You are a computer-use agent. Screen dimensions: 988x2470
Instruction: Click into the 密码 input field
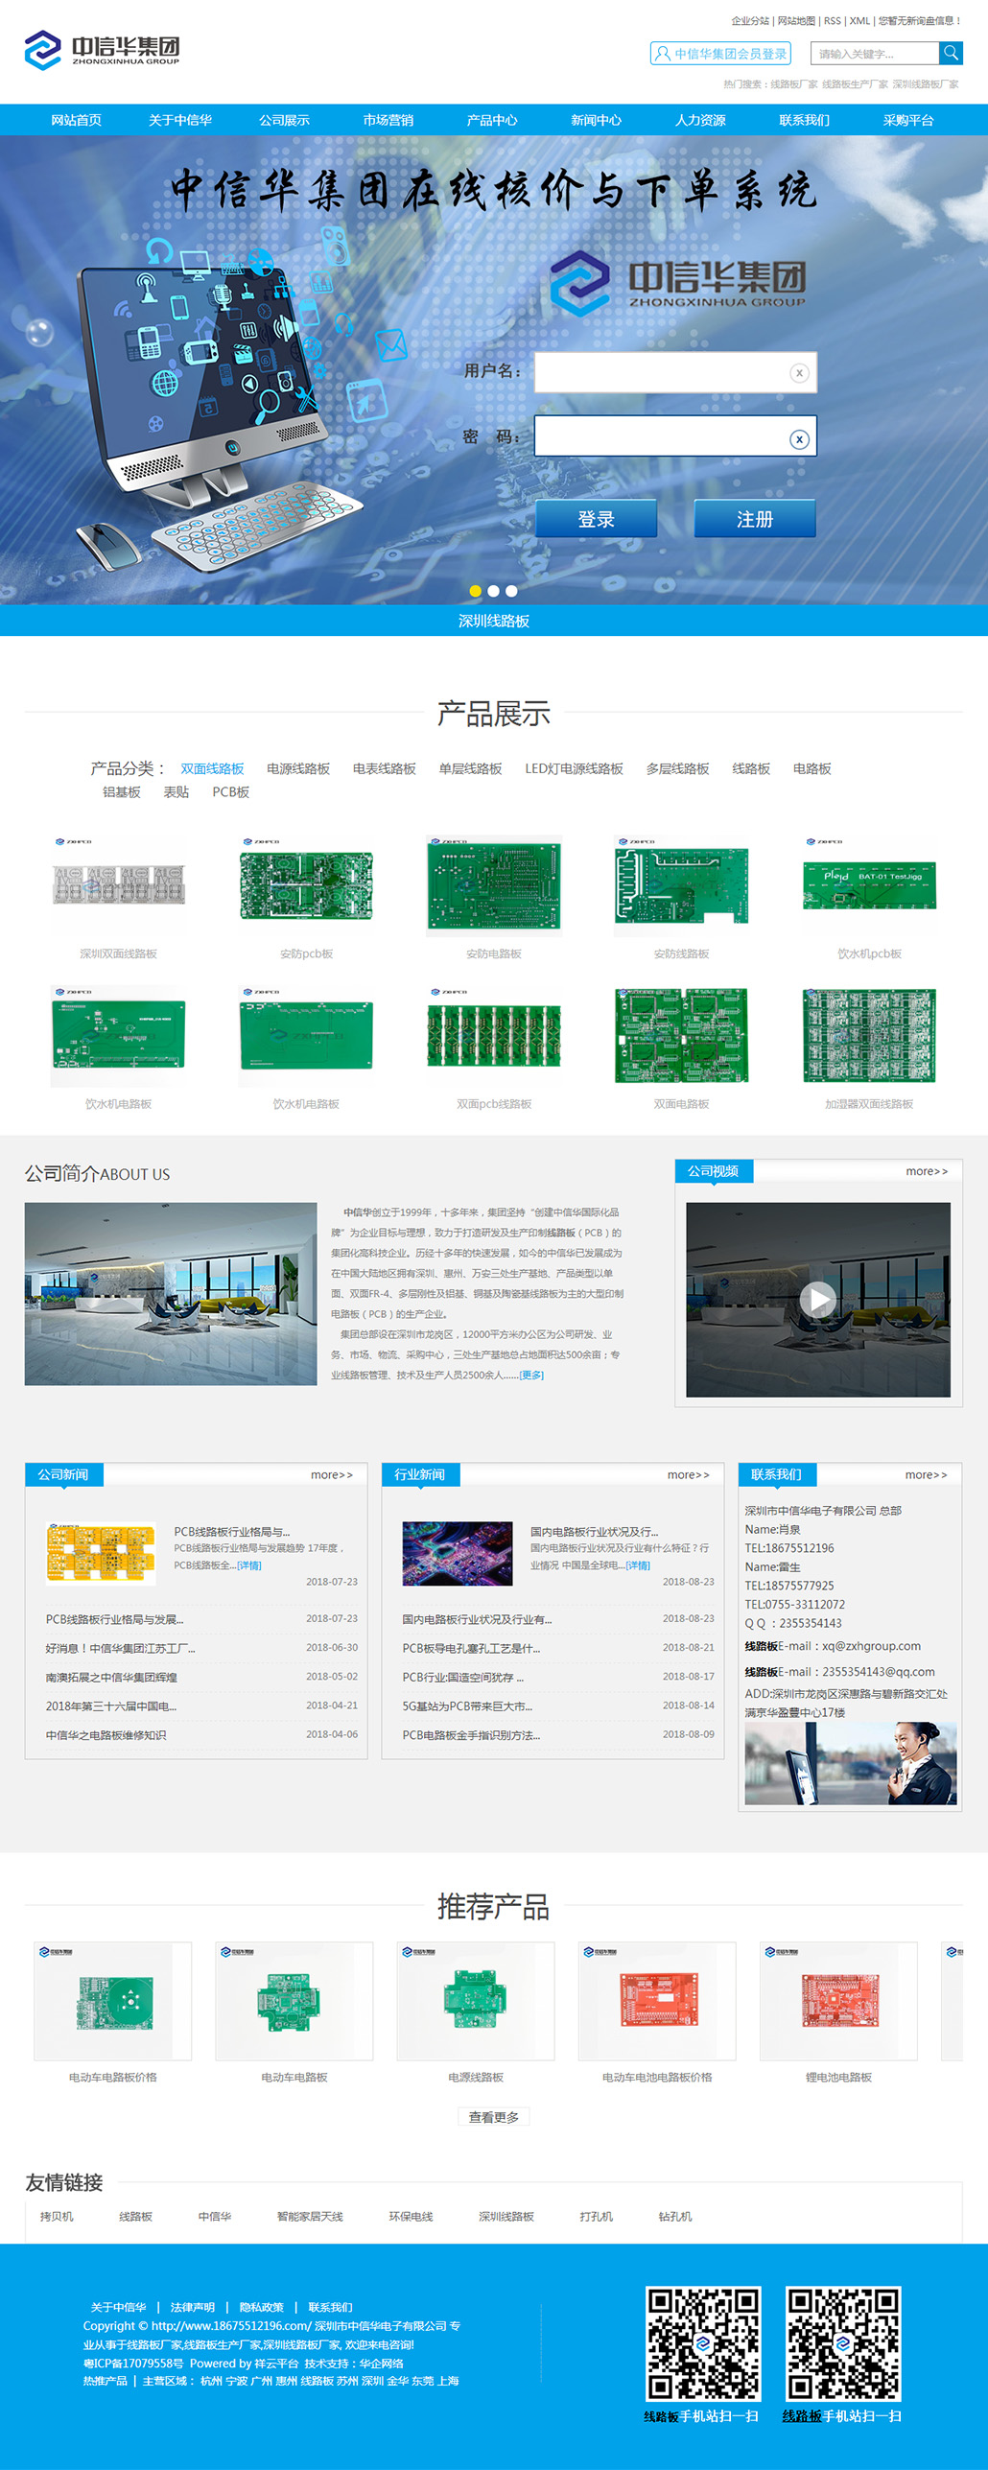(x=675, y=436)
